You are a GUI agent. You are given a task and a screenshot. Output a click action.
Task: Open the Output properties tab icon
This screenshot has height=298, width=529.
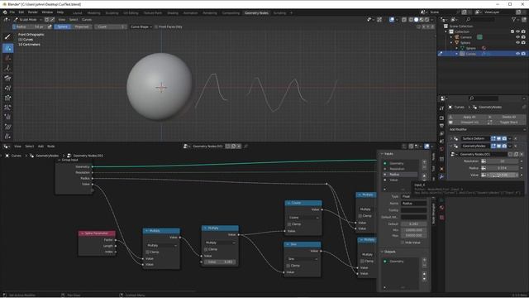441,126
